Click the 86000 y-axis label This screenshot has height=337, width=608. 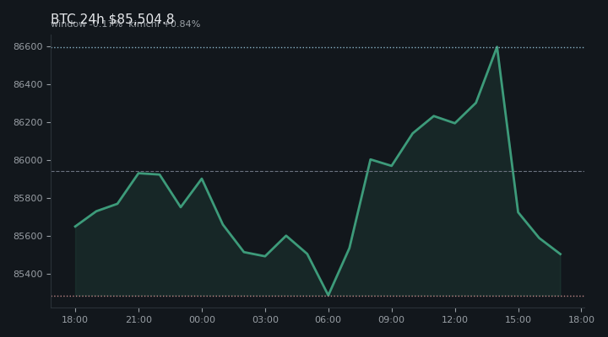28,160
